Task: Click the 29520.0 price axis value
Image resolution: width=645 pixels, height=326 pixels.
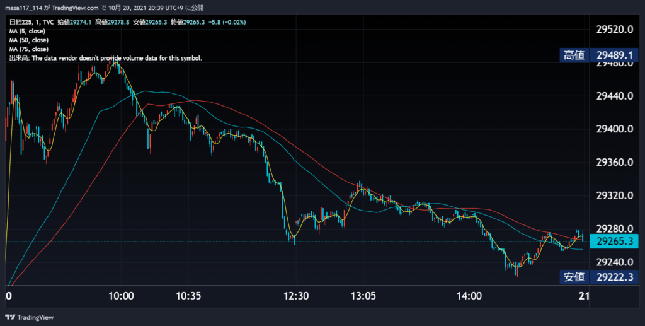Action: click(615, 30)
